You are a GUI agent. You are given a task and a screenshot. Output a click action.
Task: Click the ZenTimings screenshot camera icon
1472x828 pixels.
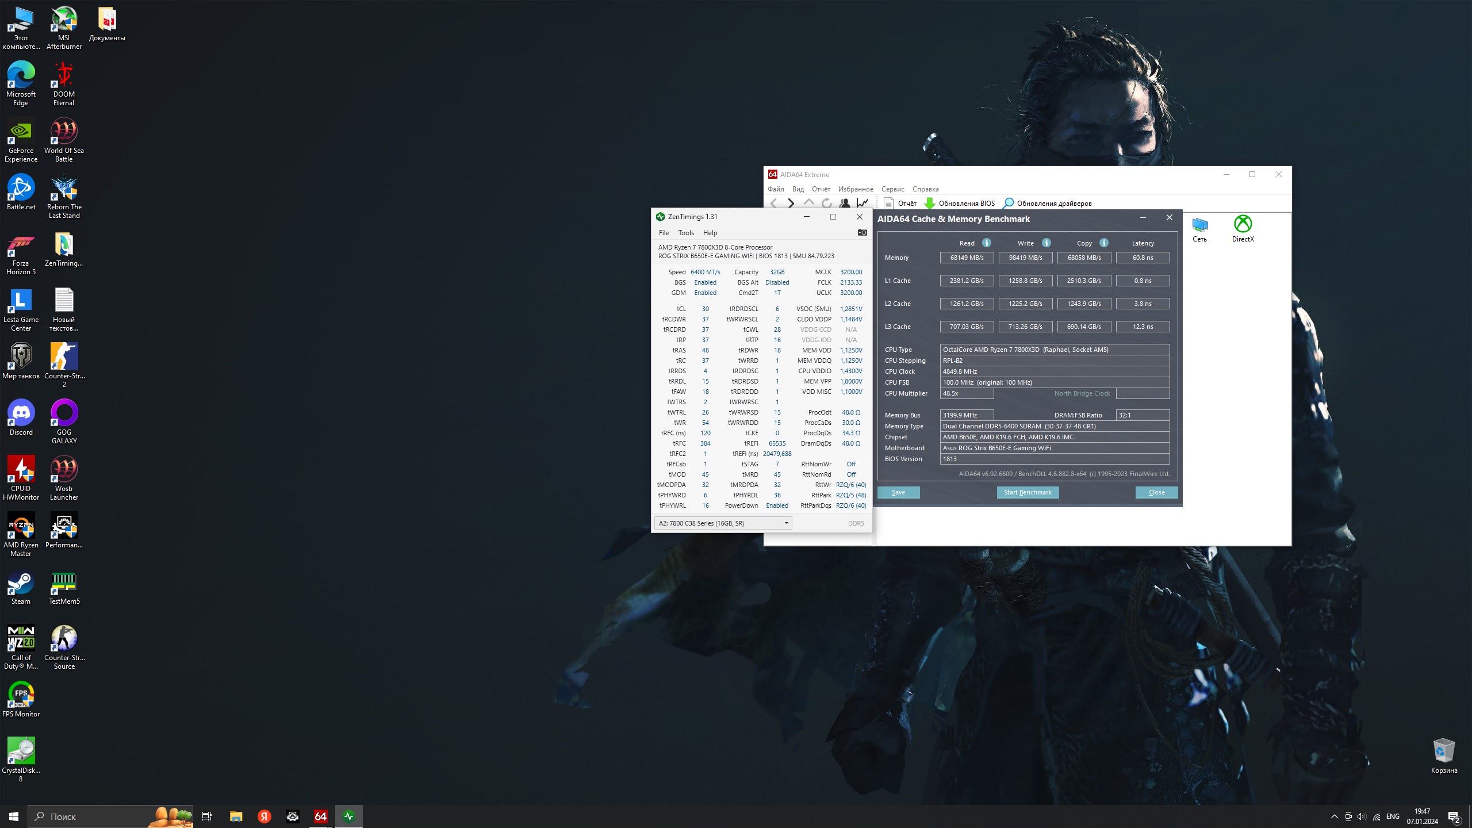click(x=862, y=232)
